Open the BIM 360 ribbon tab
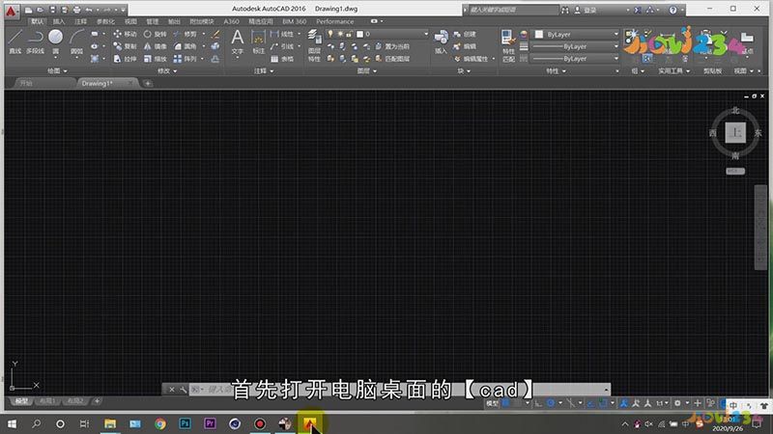 click(294, 21)
